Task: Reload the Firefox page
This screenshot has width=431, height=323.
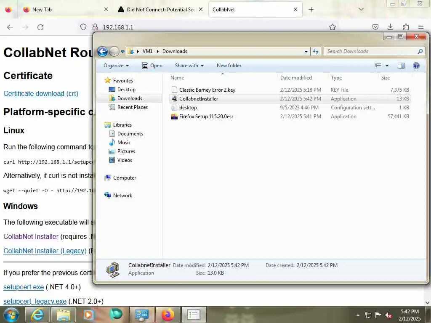Action: 40,27
